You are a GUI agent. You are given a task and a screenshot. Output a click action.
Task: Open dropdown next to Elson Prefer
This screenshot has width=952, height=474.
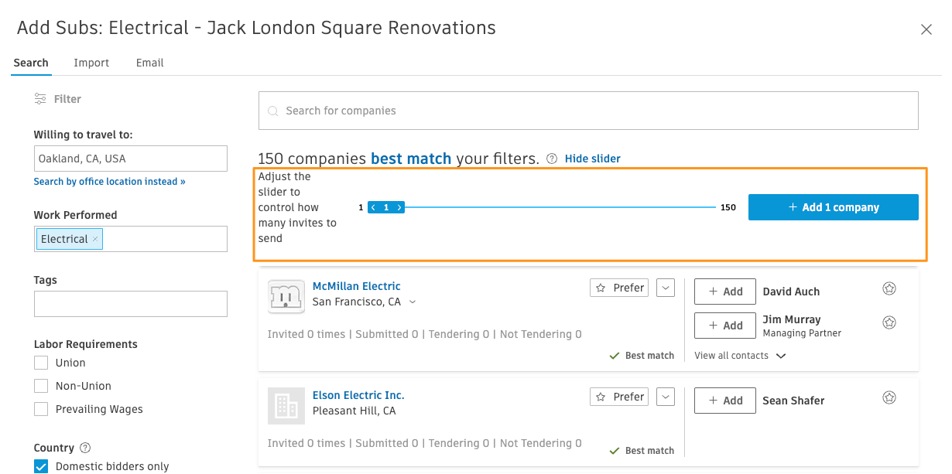pyautogui.click(x=666, y=397)
